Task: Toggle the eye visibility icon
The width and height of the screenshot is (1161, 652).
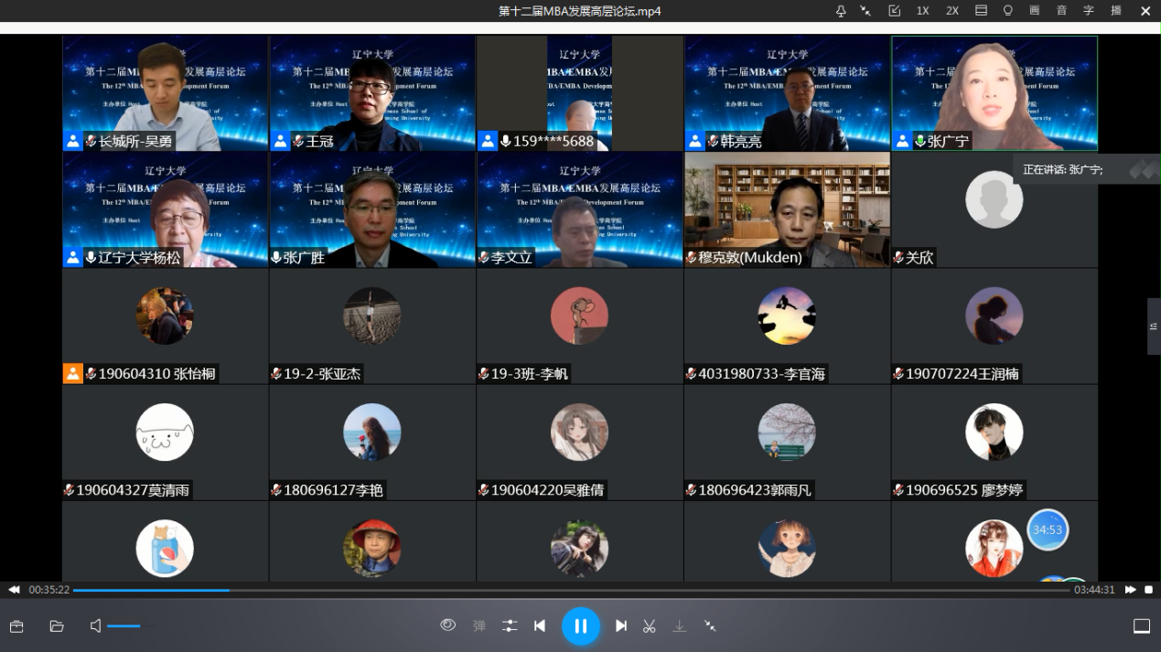Action: 448,625
